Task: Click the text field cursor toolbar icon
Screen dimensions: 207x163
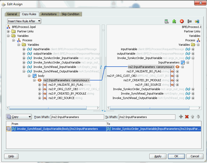Action: 190,21
